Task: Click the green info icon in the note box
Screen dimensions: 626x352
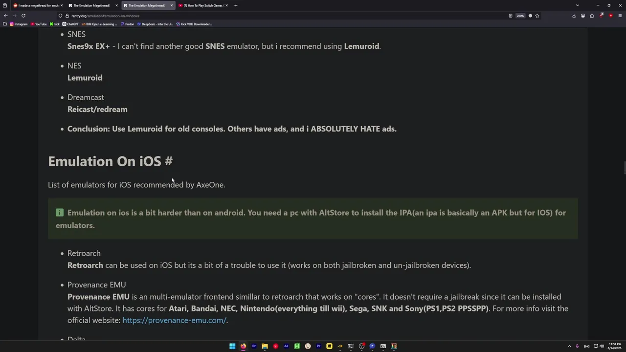Action: click(60, 213)
